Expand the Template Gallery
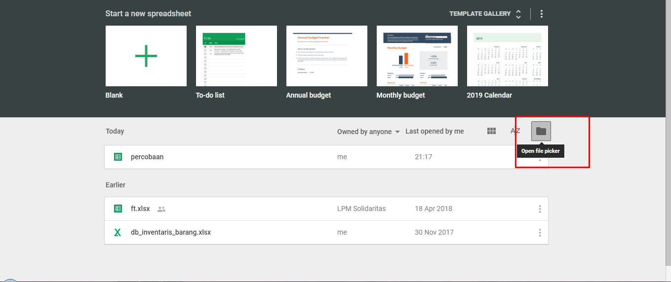The width and height of the screenshot is (671, 282). coord(485,14)
